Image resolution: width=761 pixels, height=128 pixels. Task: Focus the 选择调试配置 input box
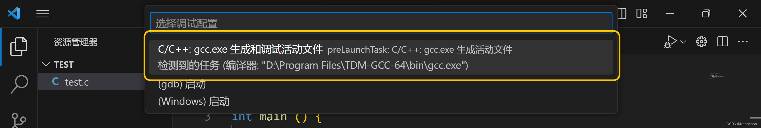pos(381,23)
